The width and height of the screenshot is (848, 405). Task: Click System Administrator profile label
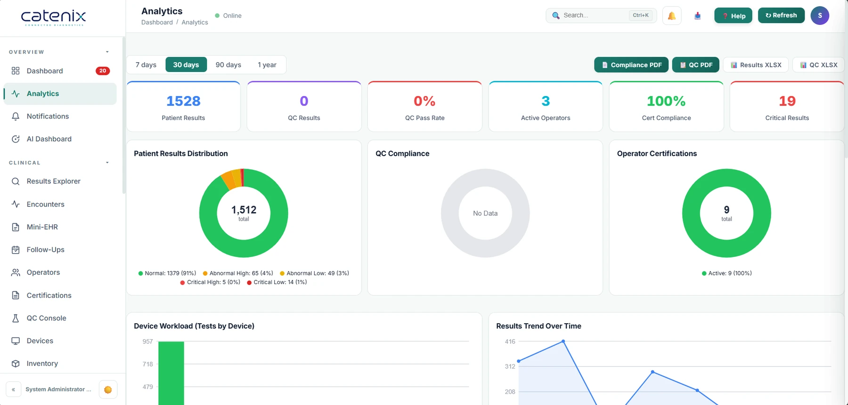pos(58,389)
